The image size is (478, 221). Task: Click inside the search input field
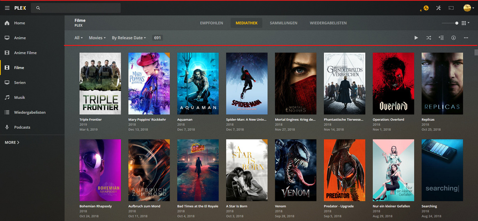point(76,8)
